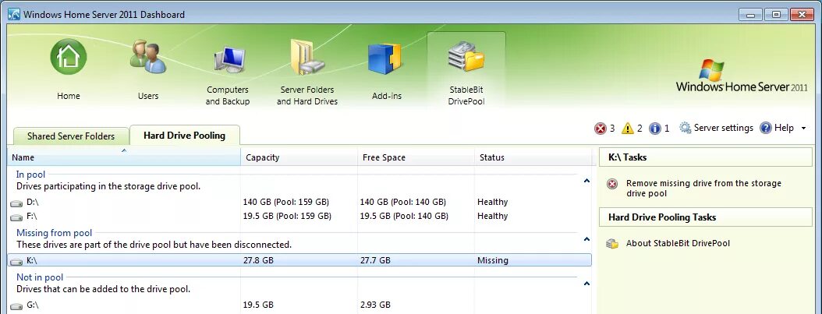Open Computers and Backup icon
Screen dimensions: 822x314
point(228,60)
